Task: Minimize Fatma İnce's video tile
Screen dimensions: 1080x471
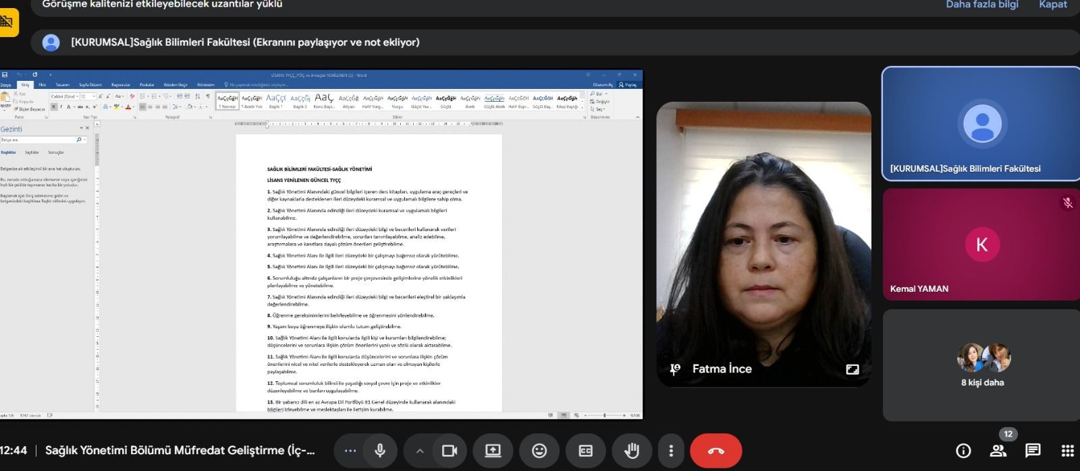Action: [x=852, y=369]
